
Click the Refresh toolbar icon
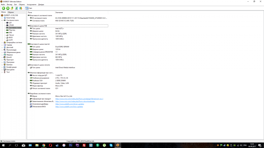pyautogui.click(x=16, y=8)
